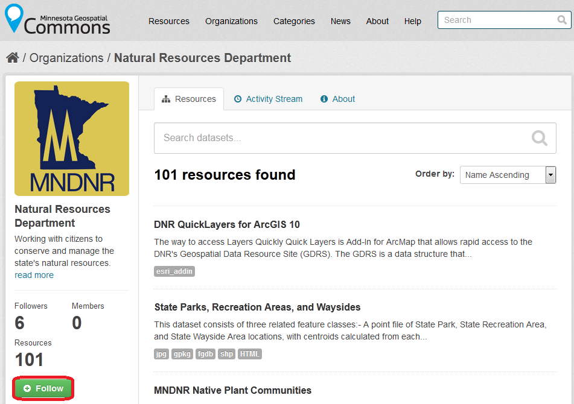Click the jpg format tag
Screen dimensions: 574x404
pos(161,354)
